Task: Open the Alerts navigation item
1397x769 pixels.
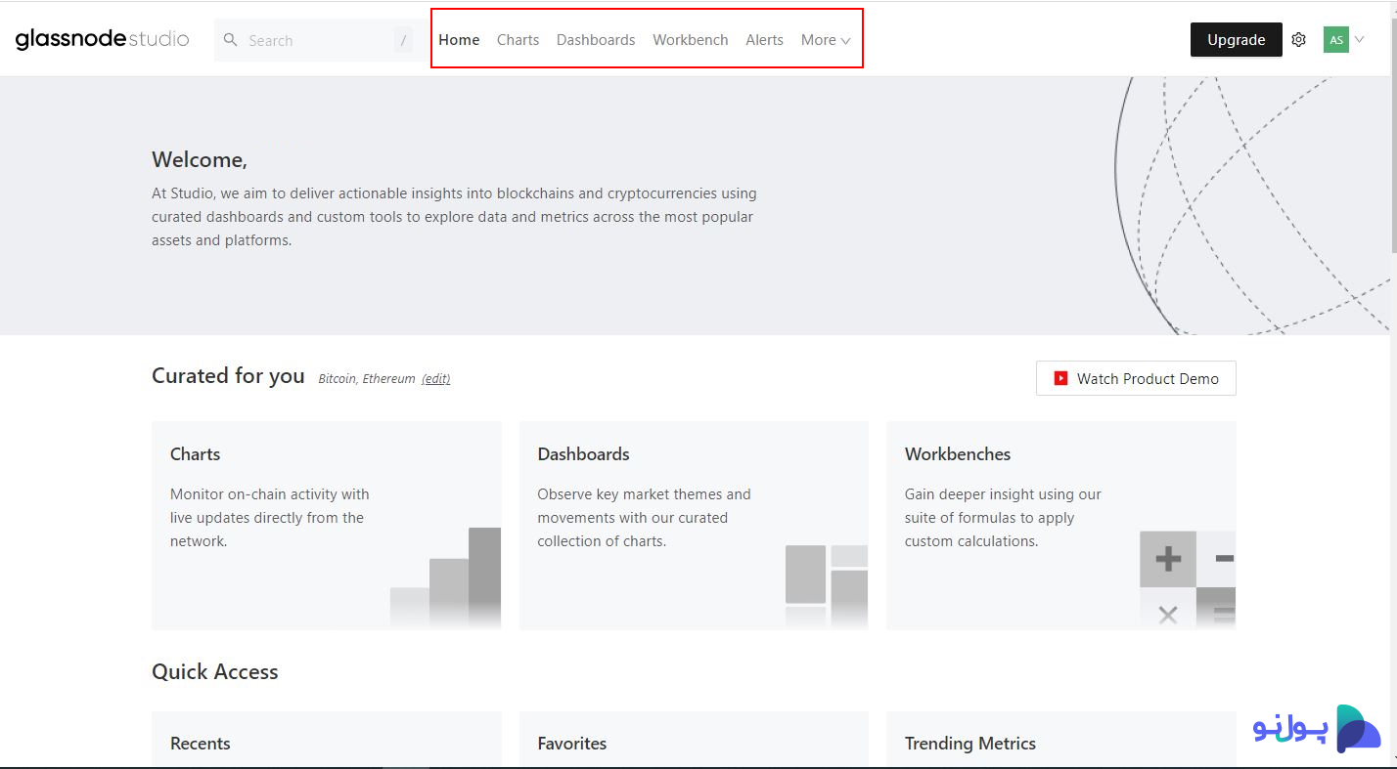Action: (x=764, y=40)
